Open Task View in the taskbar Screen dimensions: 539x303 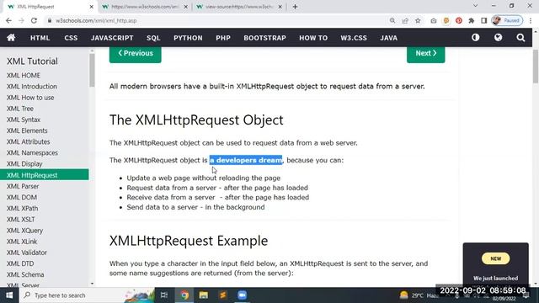(164, 295)
